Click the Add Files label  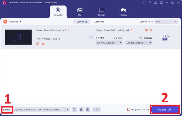(x=13, y=22)
